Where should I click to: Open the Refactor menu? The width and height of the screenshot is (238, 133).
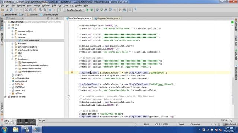pyautogui.click(x=46, y=6)
